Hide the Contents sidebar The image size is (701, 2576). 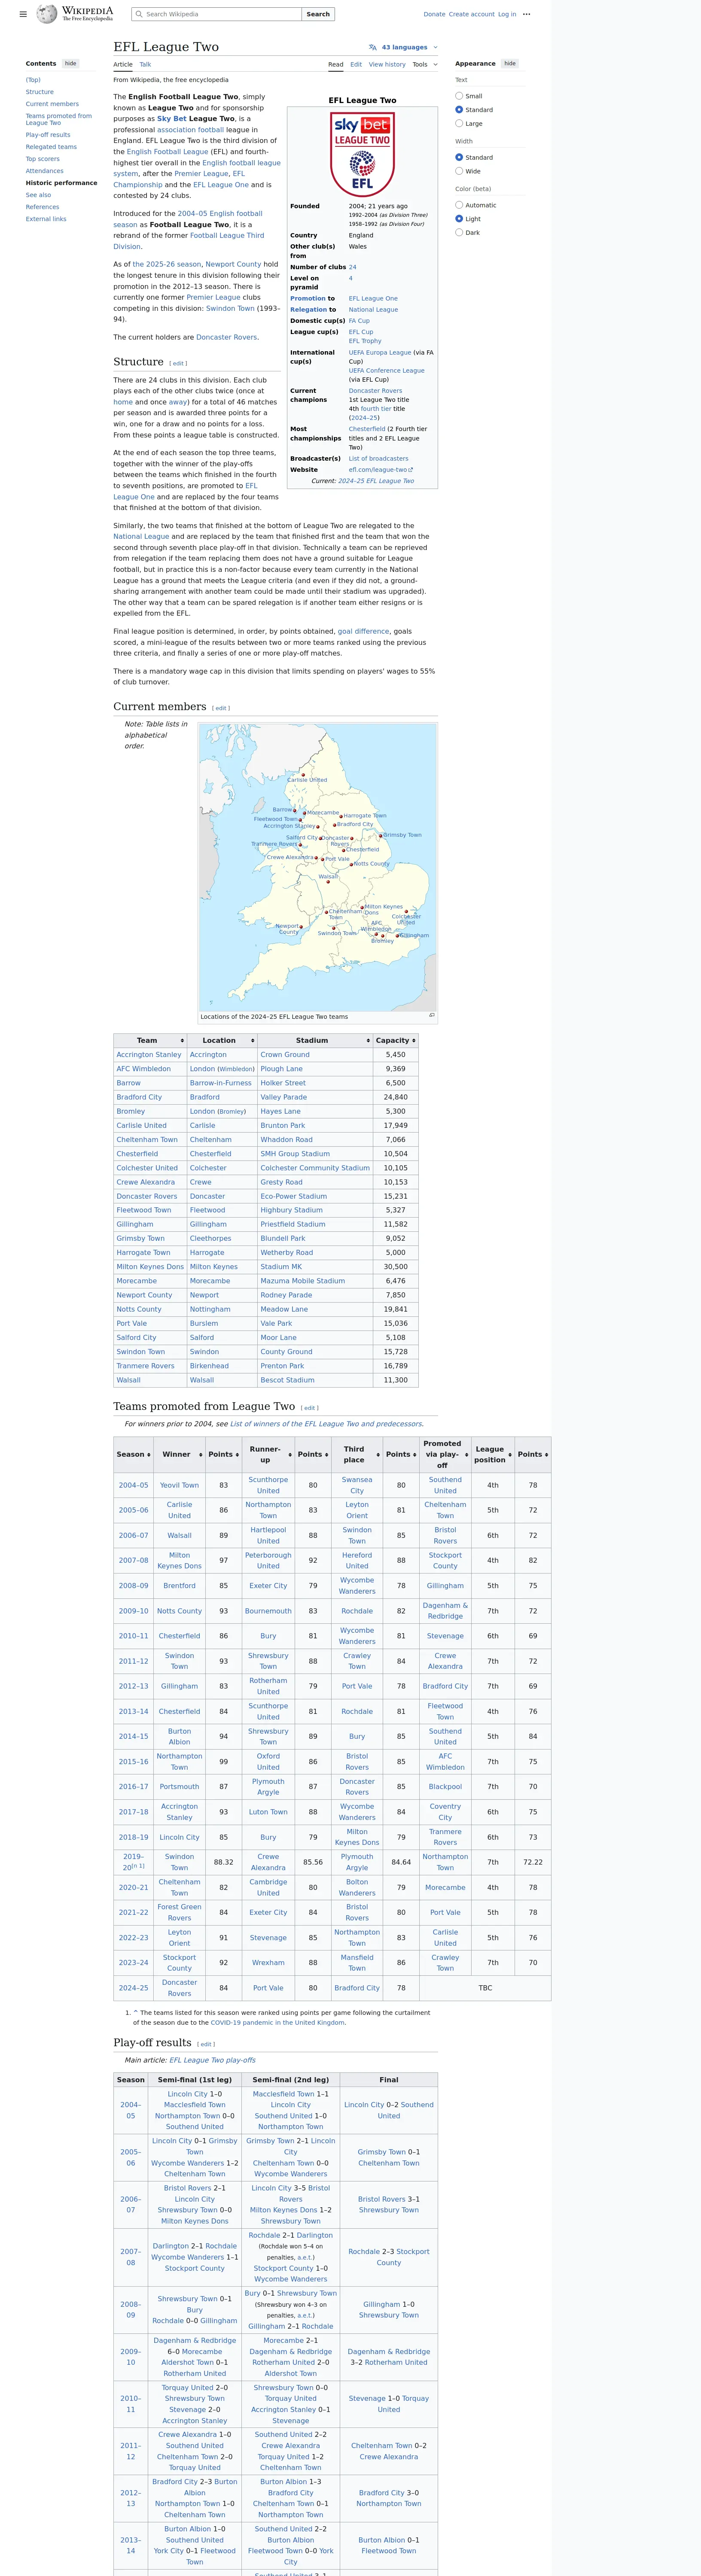70,63
